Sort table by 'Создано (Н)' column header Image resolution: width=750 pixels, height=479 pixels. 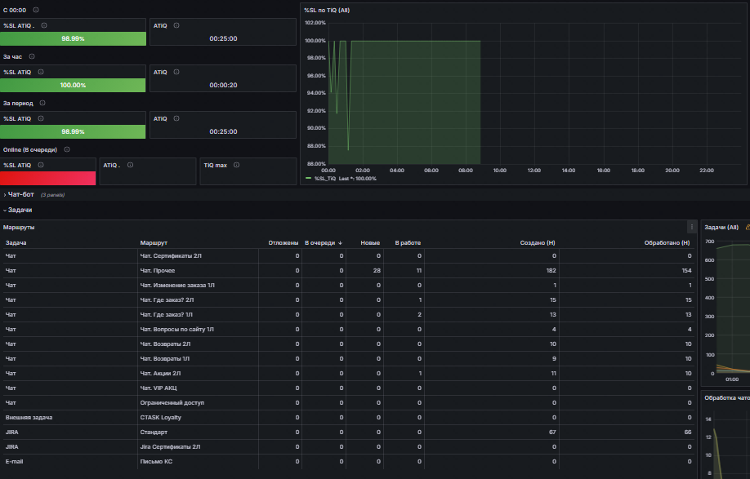coord(537,243)
